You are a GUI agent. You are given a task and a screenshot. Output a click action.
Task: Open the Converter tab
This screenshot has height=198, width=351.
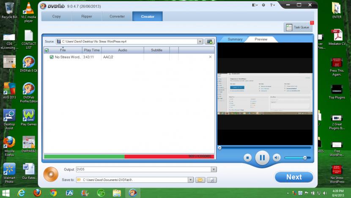point(117,17)
